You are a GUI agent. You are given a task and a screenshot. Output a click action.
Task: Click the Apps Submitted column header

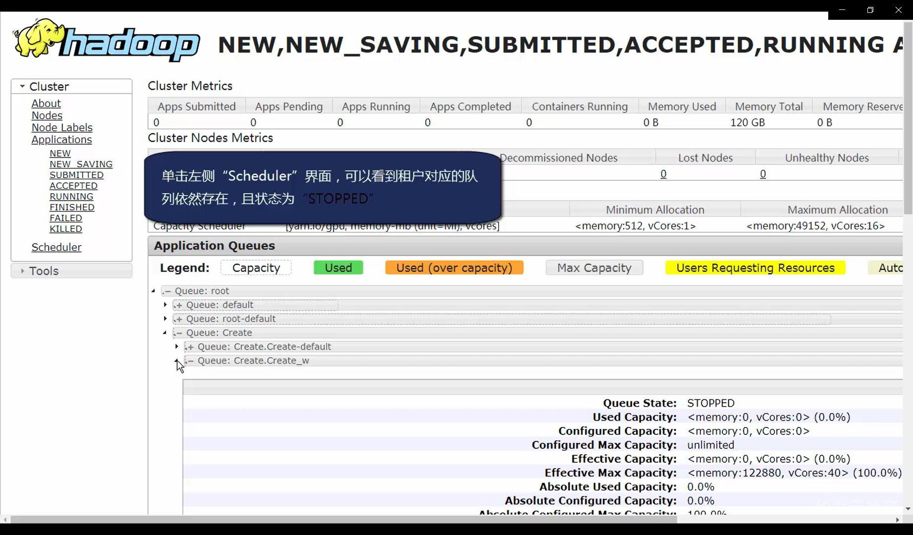(x=197, y=107)
